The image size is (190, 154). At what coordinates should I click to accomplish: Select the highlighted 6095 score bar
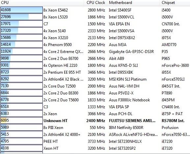point(21,120)
